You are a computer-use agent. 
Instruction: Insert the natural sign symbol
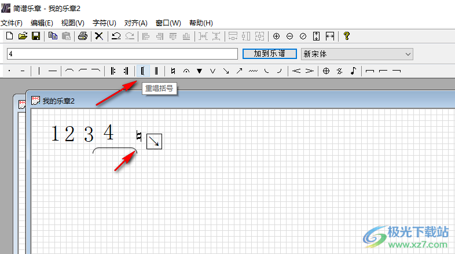click(x=173, y=71)
